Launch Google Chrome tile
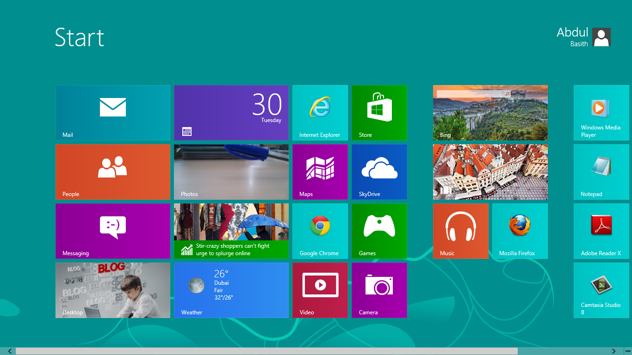Image resolution: width=632 pixels, height=355 pixels. click(x=320, y=231)
